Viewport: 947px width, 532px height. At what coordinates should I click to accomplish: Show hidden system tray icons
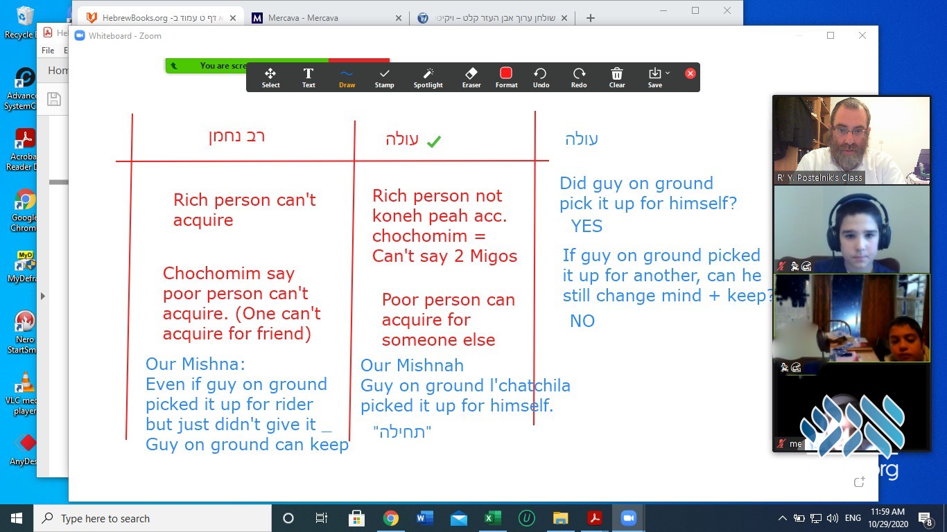coord(783,518)
